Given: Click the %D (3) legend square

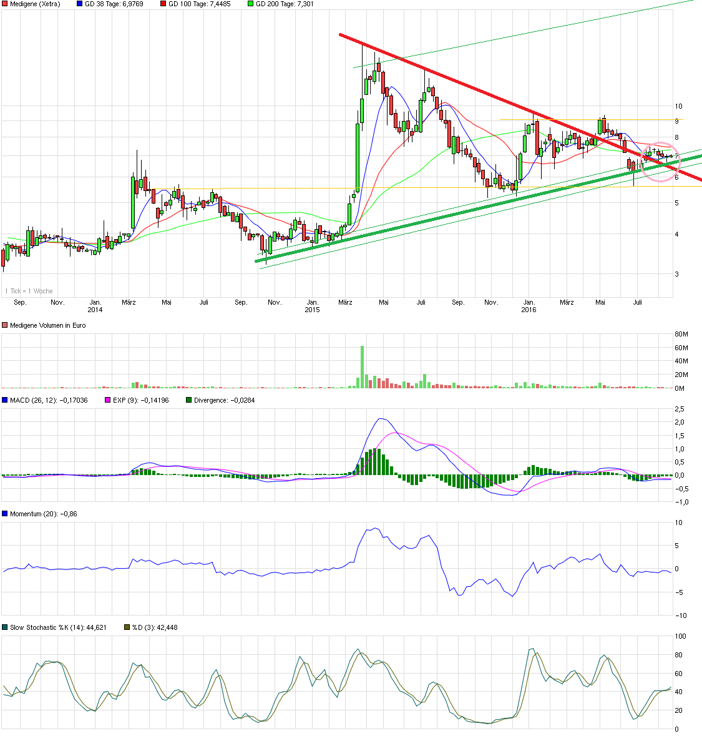Looking at the screenshot, I should 125,627.
